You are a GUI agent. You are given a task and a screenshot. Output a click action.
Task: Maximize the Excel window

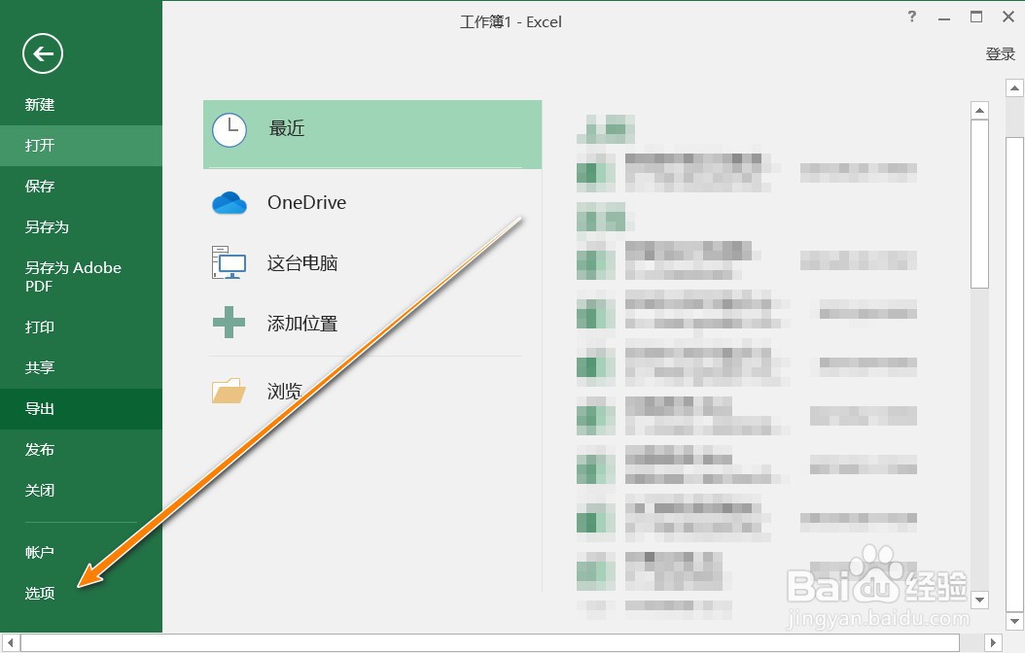[x=976, y=17]
